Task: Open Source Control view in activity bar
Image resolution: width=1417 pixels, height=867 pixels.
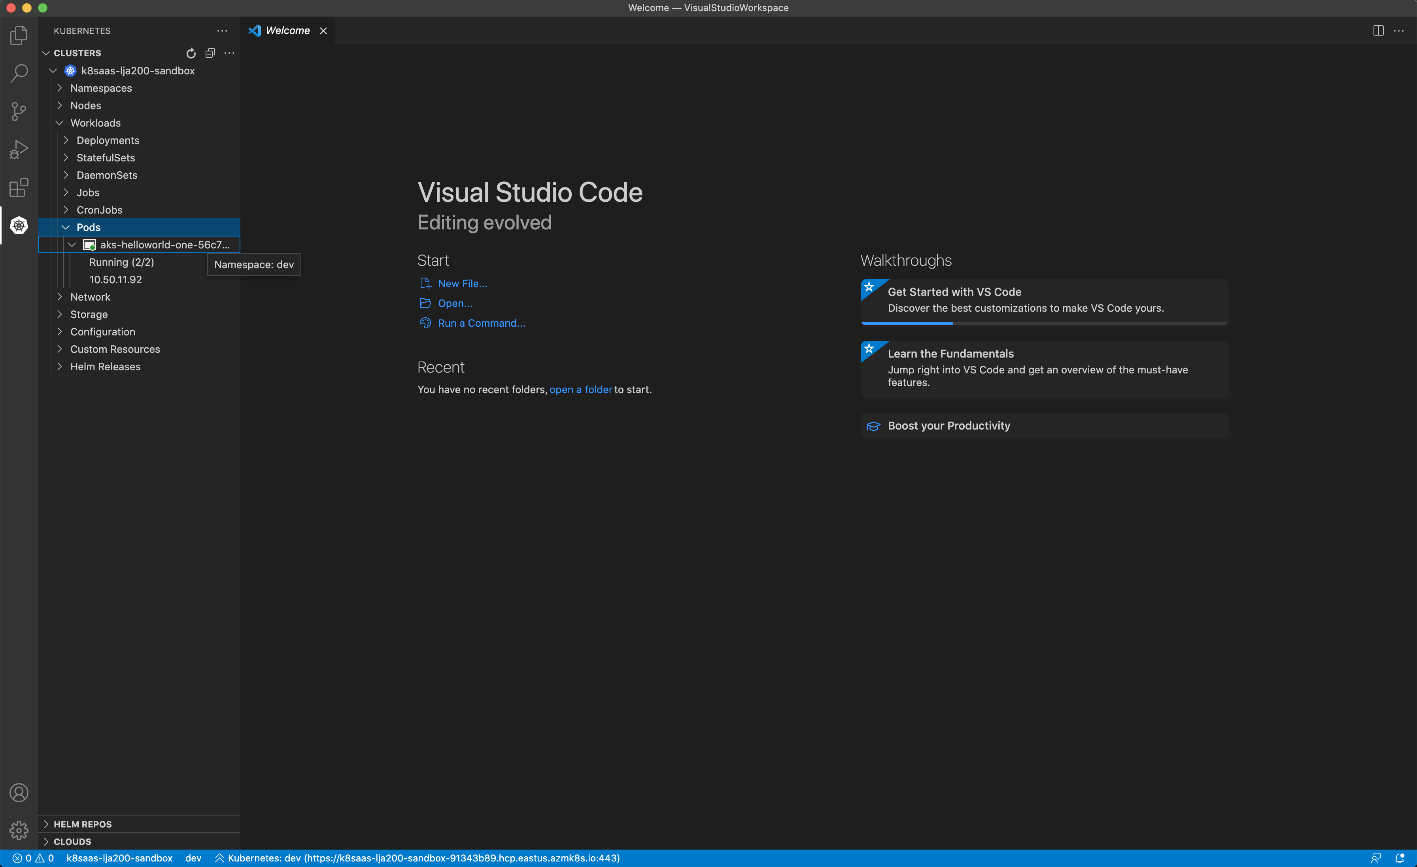Action: pos(19,111)
